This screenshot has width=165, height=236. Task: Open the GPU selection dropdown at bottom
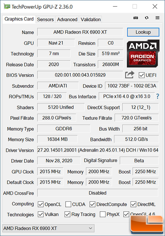pyautogui.click(x=48, y=228)
